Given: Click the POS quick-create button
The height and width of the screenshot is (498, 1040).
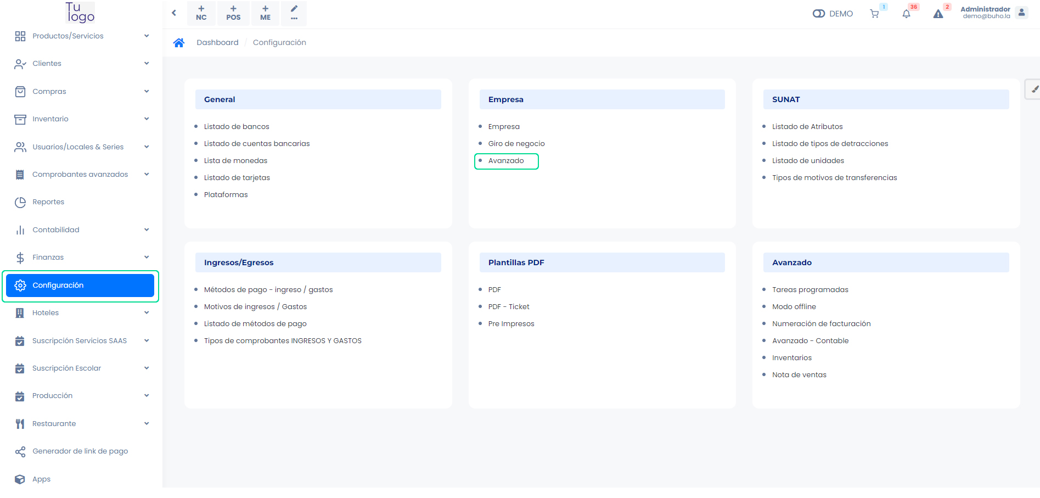Looking at the screenshot, I should pyautogui.click(x=233, y=13).
